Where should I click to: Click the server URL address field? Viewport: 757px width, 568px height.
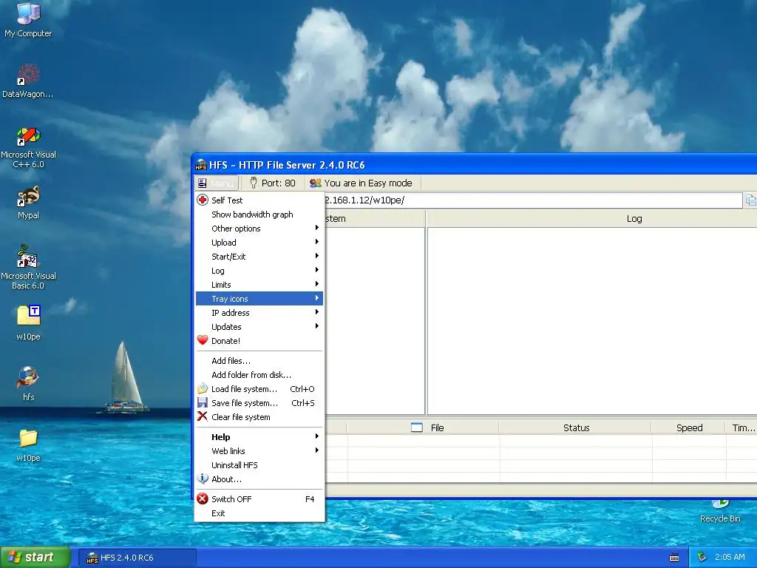pyautogui.click(x=534, y=200)
